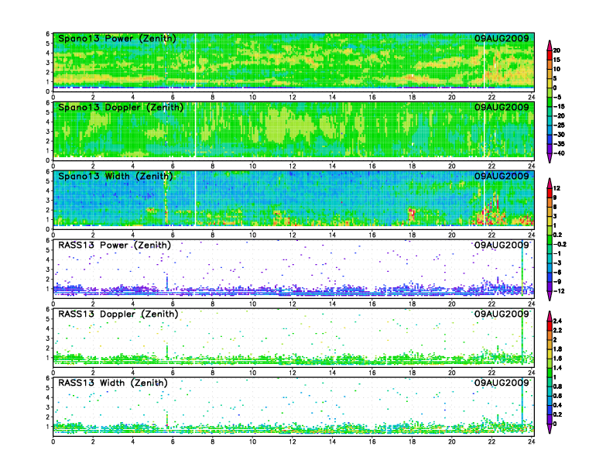Click the vertical green streak near hour 23.5 in RASS13 Power
This screenshot has width=613, height=474.
point(522,270)
